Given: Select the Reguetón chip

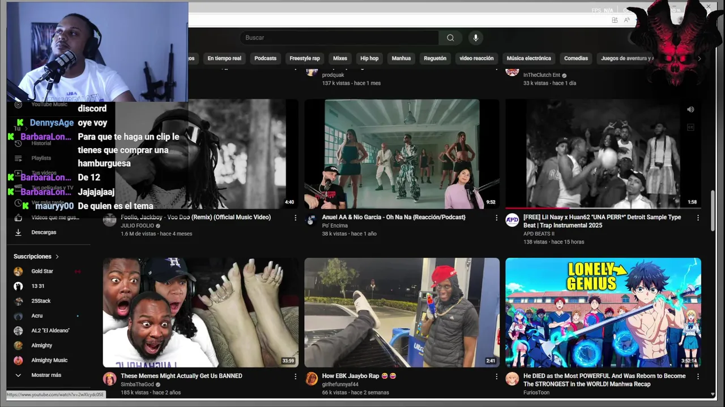Looking at the screenshot, I should pos(435,58).
